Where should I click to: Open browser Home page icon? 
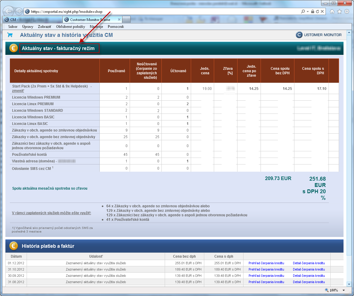click(x=332, y=11)
